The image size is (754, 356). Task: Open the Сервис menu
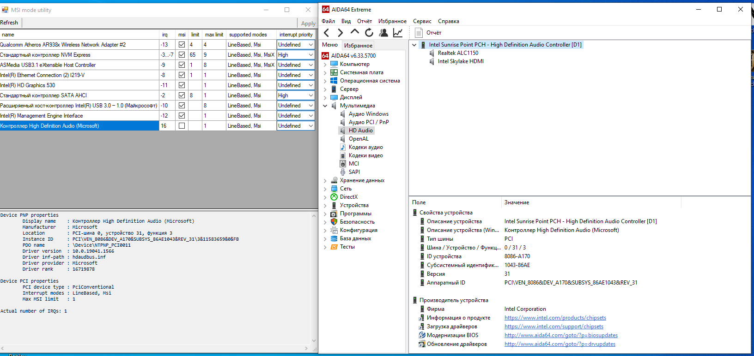tap(422, 21)
